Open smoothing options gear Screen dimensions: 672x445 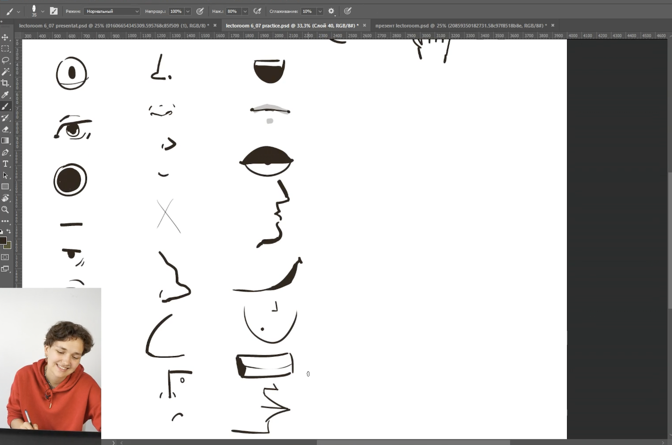(332, 11)
